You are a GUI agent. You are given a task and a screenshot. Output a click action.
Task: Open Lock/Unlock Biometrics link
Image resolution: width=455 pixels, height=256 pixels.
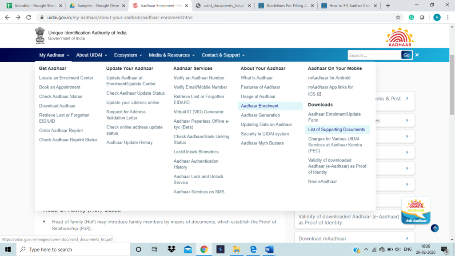(x=196, y=152)
